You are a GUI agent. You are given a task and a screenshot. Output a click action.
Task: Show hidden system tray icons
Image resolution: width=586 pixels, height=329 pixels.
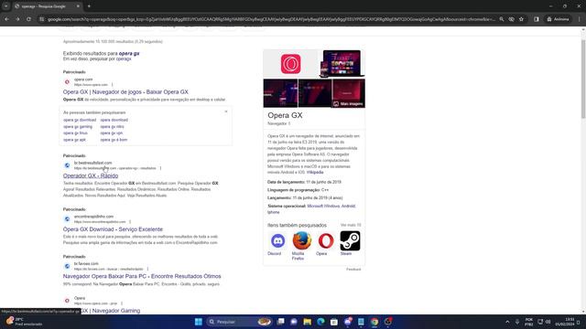(507, 322)
